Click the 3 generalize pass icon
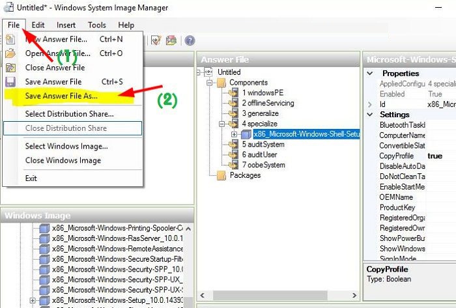Viewport: 456px width, 308px height. point(233,113)
